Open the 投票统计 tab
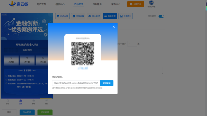This screenshot has width=207, height=116. coord(126,16)
